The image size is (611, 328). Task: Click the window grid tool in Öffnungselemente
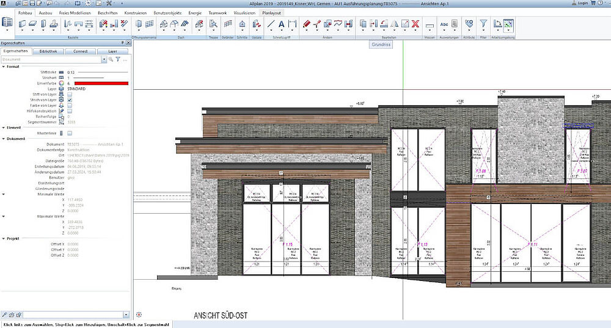pyautogui.click(x=150, y=24)
